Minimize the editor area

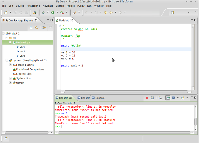pyautogui.click(x=192, y=19)
